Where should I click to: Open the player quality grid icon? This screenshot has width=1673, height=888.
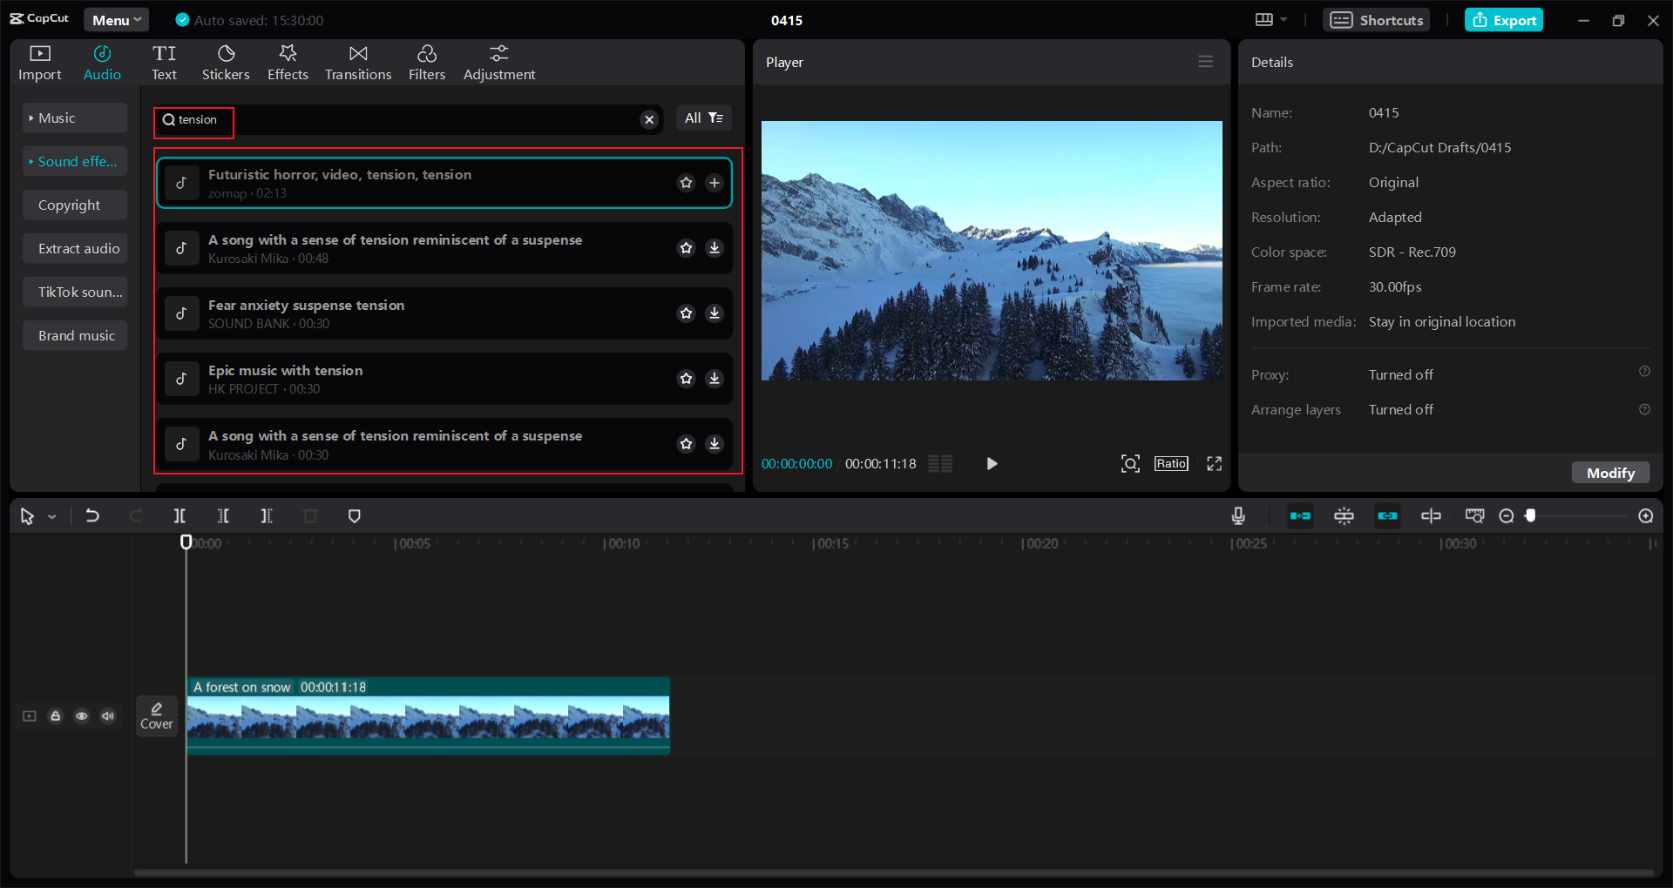point(940,464)
